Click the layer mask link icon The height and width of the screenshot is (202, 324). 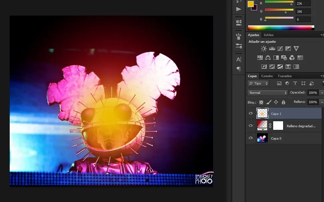tap(270, 126)
